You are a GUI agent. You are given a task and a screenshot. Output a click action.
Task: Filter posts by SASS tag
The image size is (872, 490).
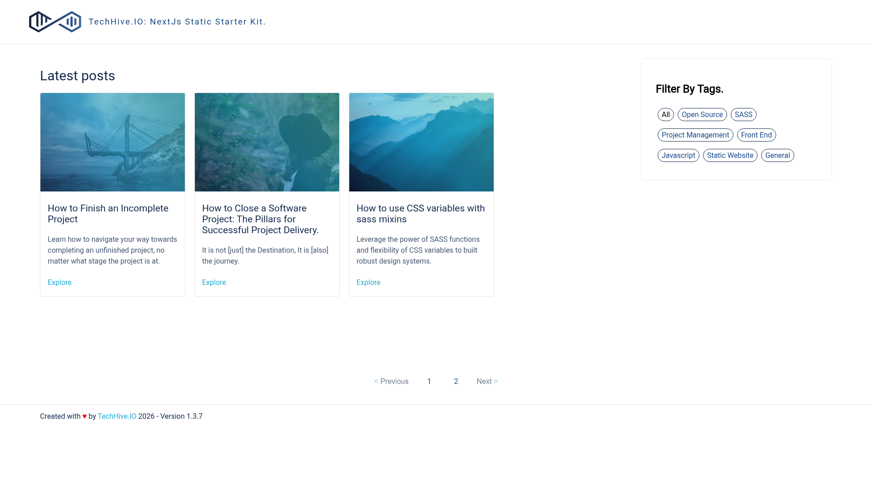click(743, 115)
